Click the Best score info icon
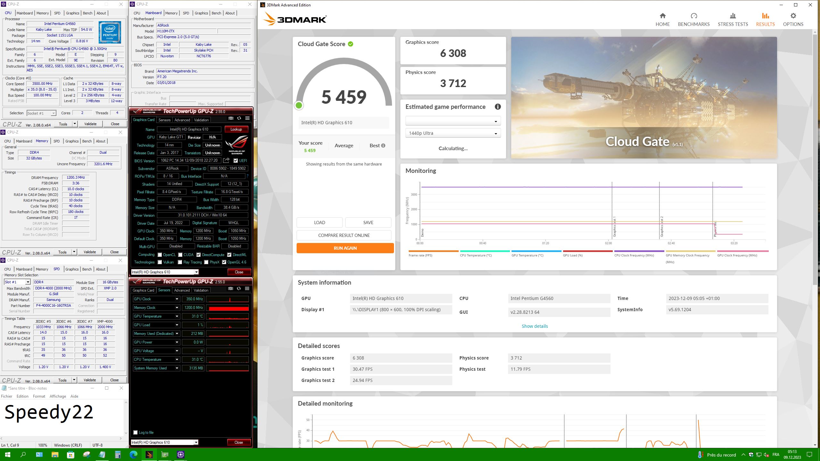Screen dimensions: 820x461 [383, 146]
